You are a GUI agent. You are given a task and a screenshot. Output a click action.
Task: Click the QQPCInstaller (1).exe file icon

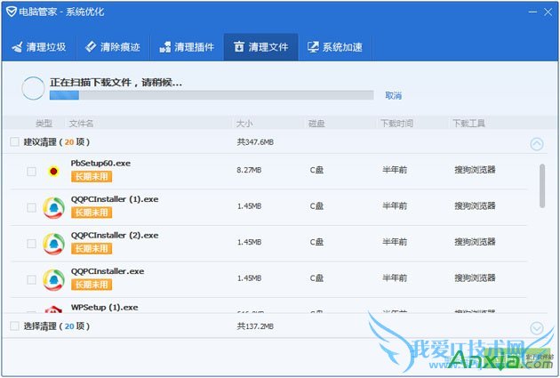coord(54,207)
